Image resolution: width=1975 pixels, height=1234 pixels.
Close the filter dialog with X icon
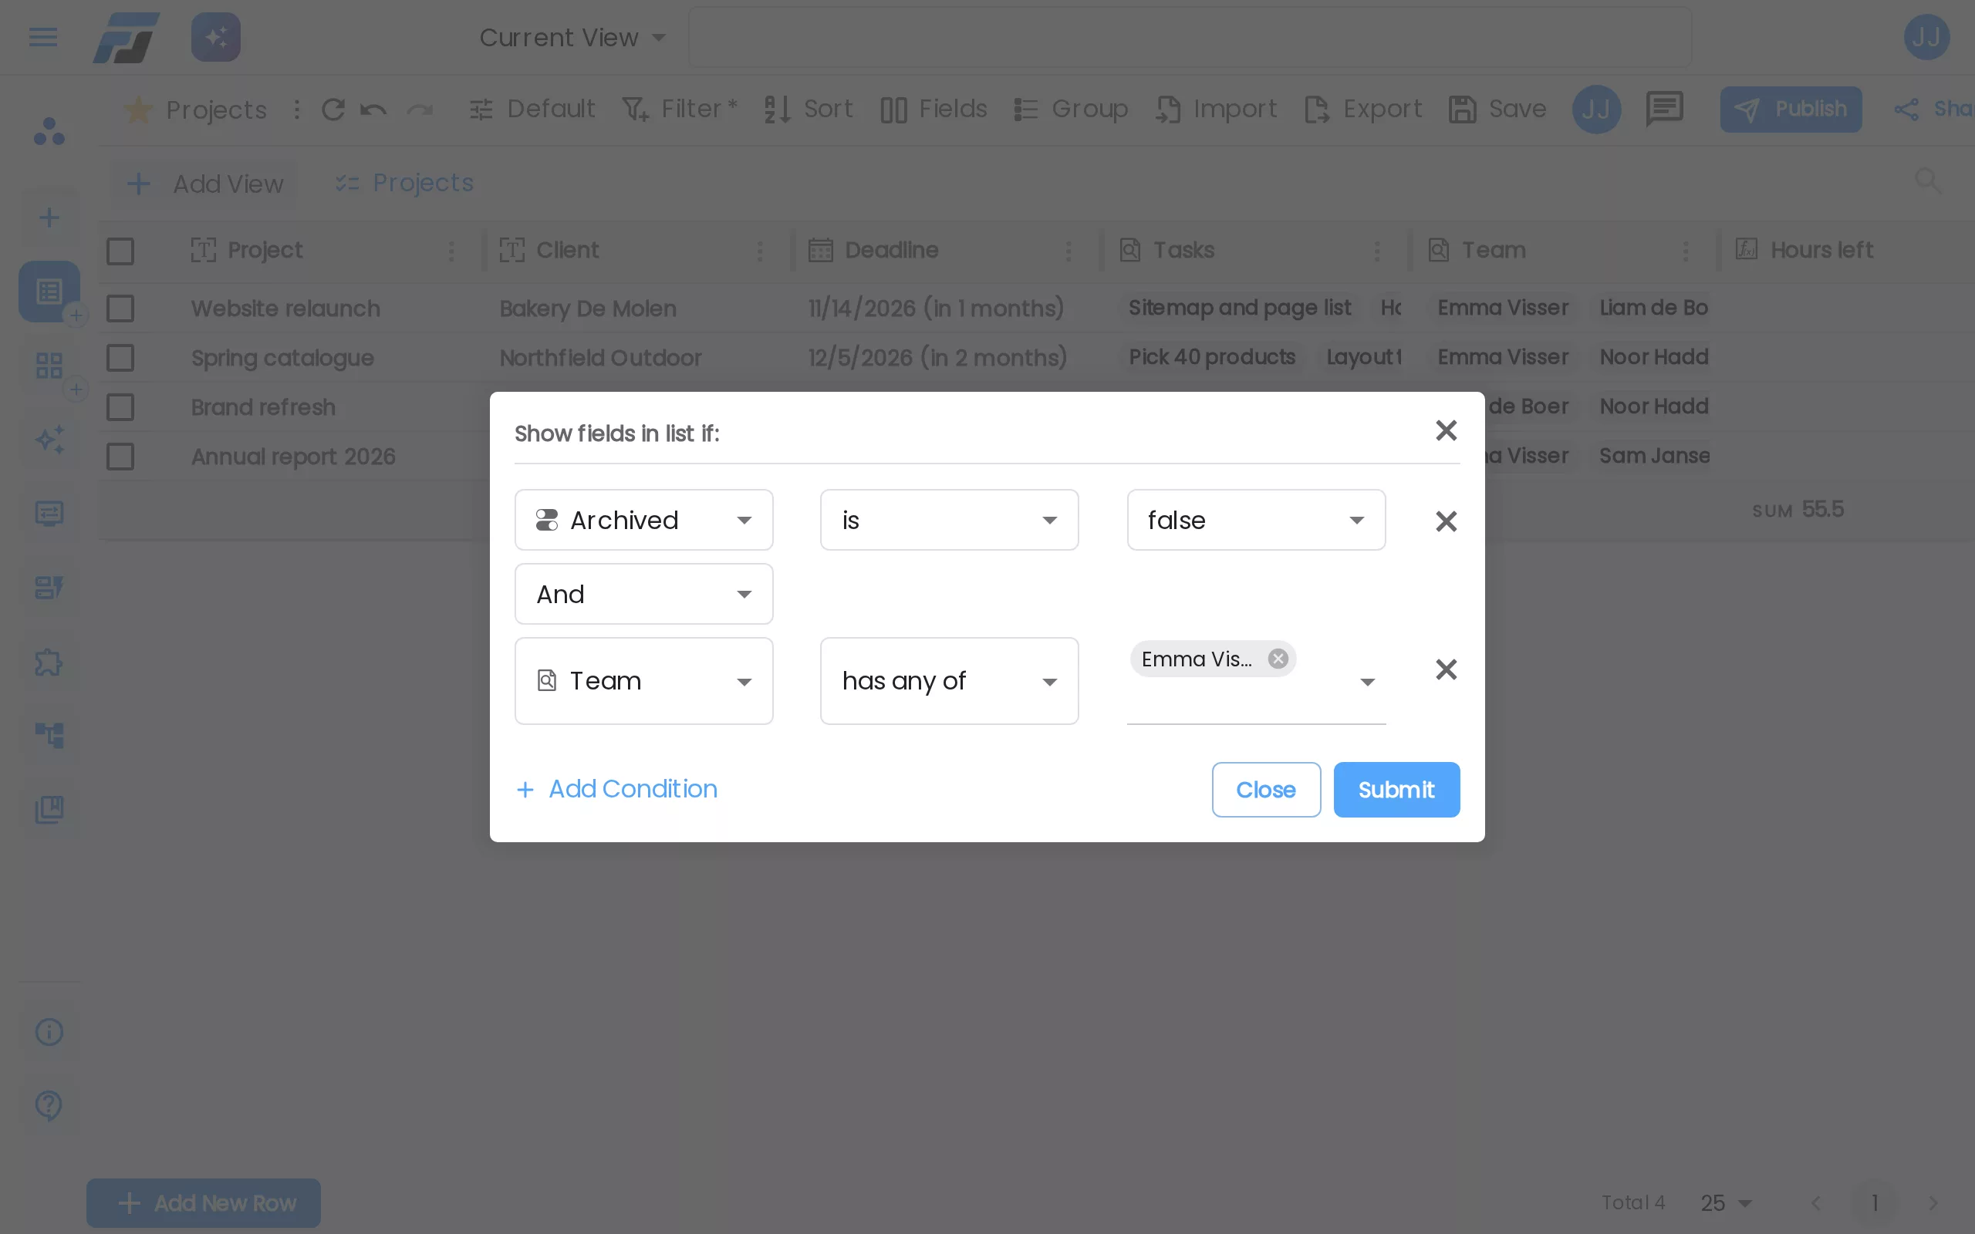click(1445, 430)
